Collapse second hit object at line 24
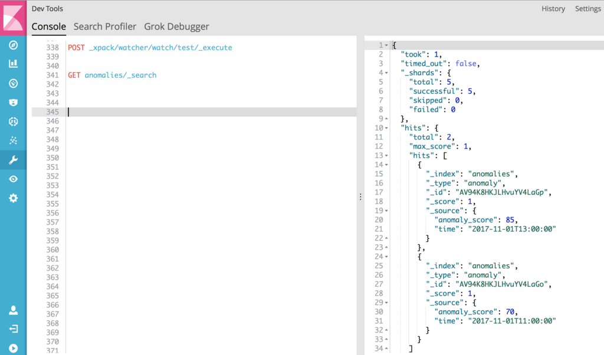The width and height of the screenshot is (604, 355). pos(386,257)
